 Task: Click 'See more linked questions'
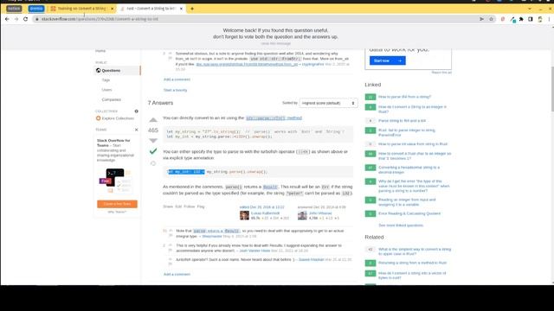401,225
